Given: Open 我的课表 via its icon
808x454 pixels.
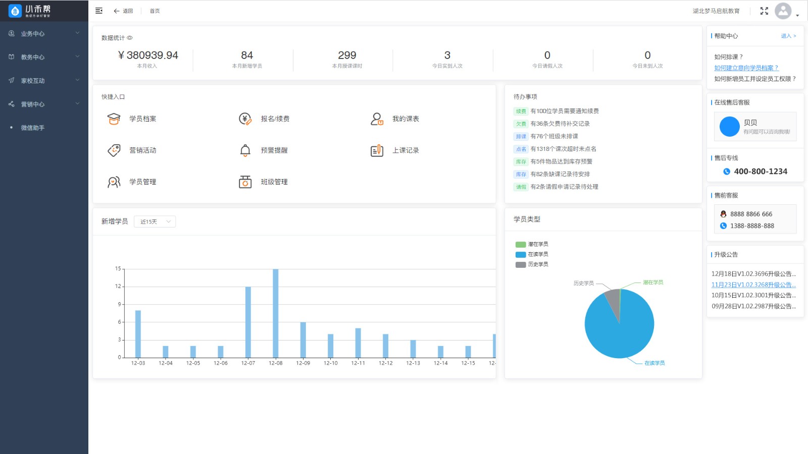Looking at the screenshot, I should pos(377,119).
